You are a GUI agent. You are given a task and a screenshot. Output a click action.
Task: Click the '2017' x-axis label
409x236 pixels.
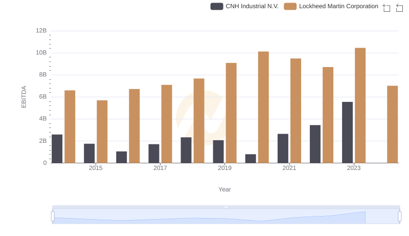click(160, 168)
